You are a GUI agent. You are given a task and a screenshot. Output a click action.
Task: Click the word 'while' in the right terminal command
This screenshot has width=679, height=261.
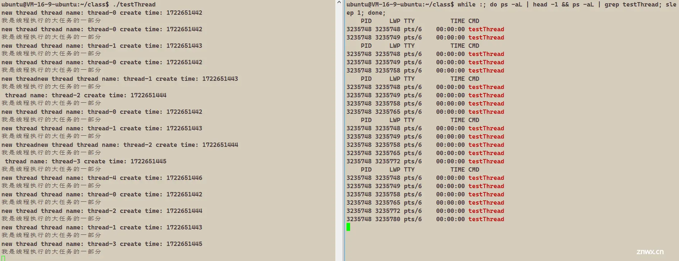(x=466, y=4)
